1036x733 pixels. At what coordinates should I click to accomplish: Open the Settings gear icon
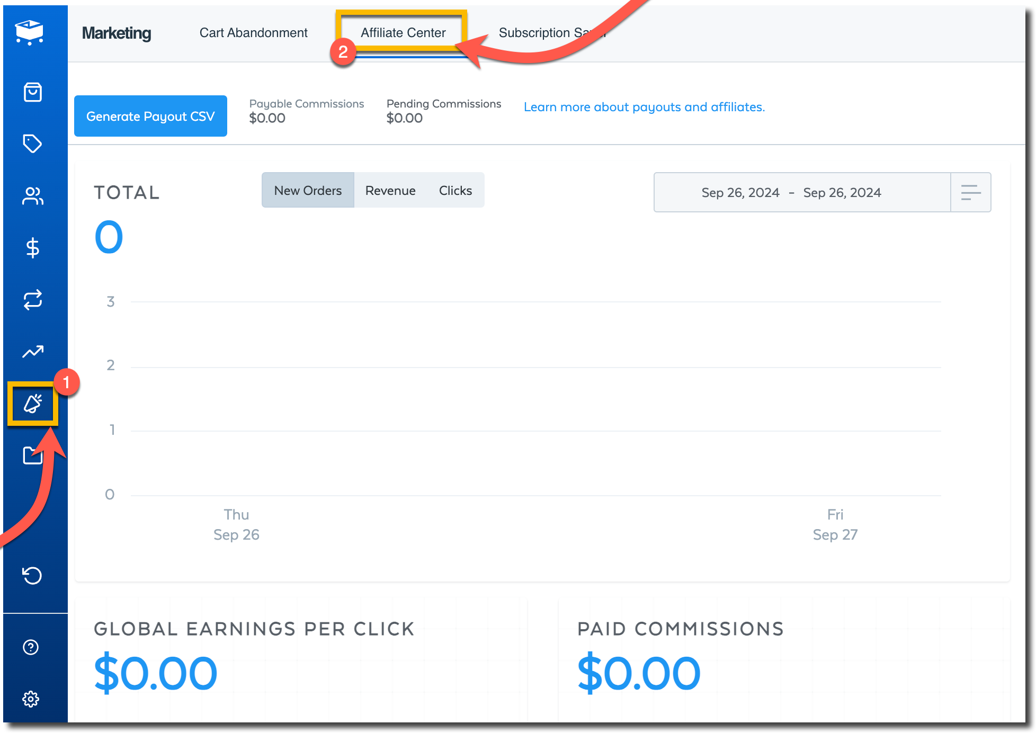(31, 699)
